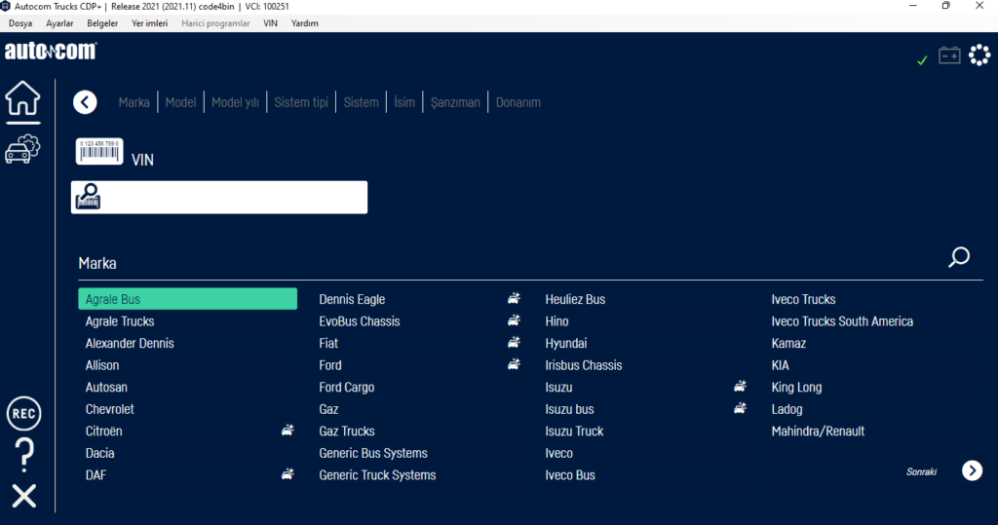Go to the home screen icon
The image size is (998, 525).
pos(23,98)
